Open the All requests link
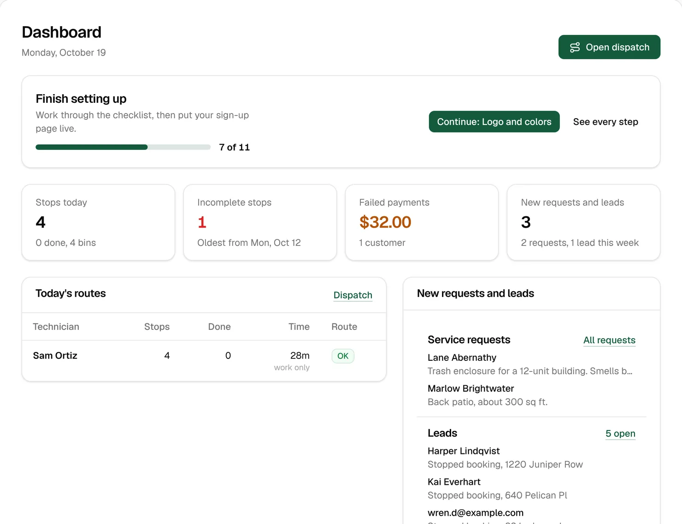 tap(609, 340)
